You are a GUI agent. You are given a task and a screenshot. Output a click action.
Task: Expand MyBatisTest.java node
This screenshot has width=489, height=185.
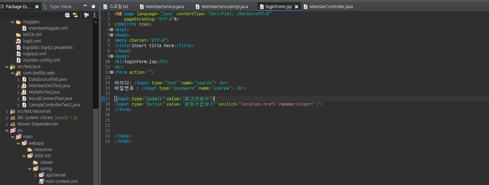coord(18,92)
